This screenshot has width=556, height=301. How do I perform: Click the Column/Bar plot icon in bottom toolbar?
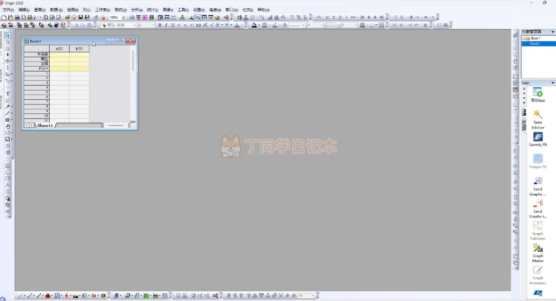[x=47, y=295]
